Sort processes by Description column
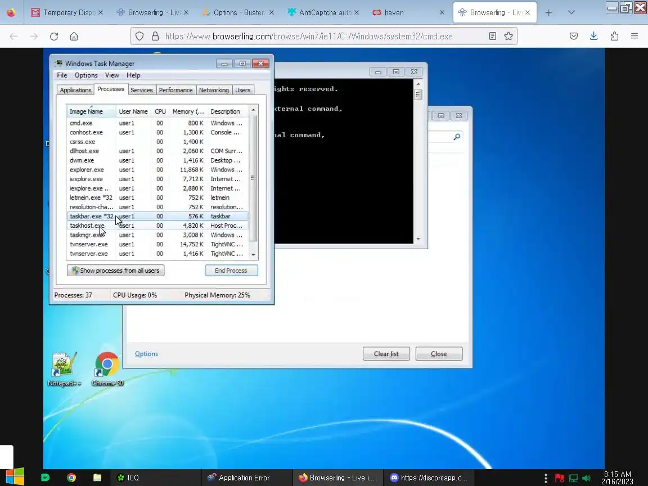The height and width of the screenshot is (486, 648). point(227,111)
